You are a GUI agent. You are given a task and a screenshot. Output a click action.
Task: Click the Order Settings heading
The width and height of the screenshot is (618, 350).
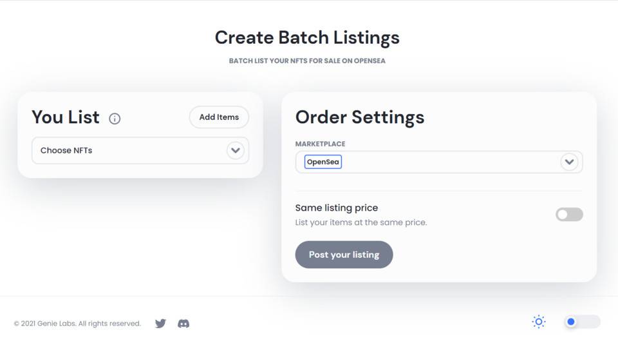pyautogui.click(x=360, y=117)
